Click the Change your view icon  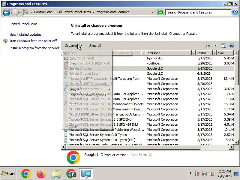(x=208, y=46)
